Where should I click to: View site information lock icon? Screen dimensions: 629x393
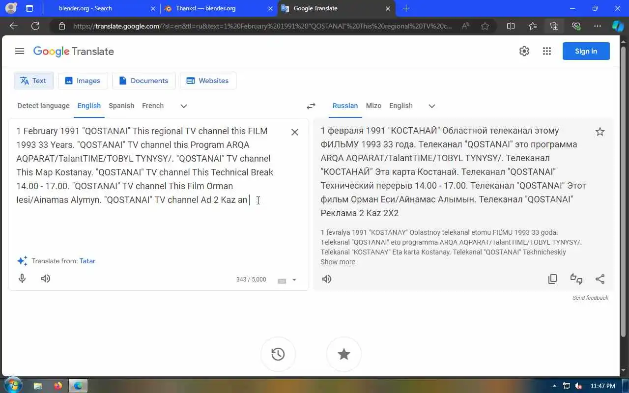tap(62, 26)
